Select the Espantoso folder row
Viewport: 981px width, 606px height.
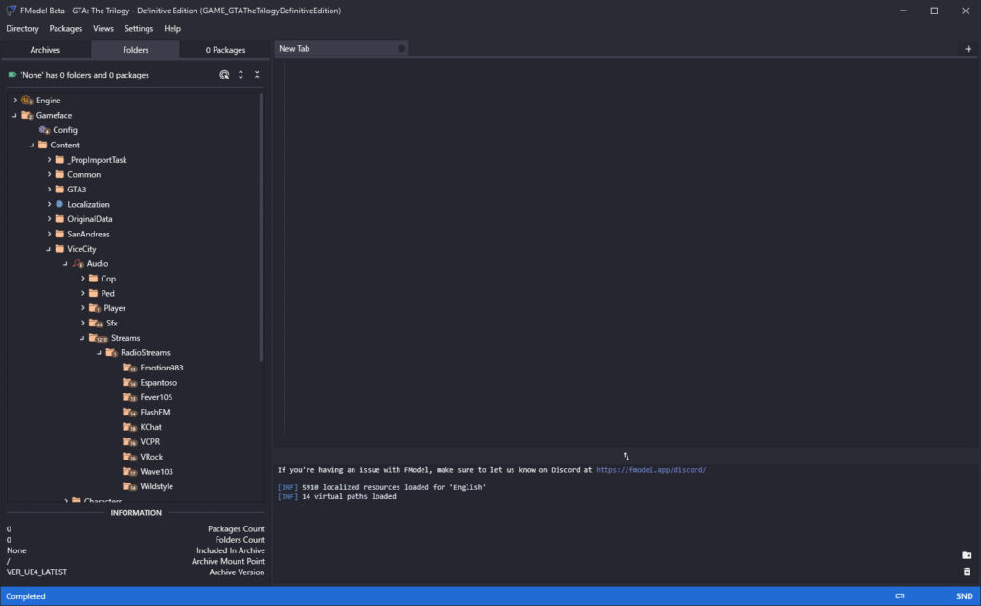149,383
